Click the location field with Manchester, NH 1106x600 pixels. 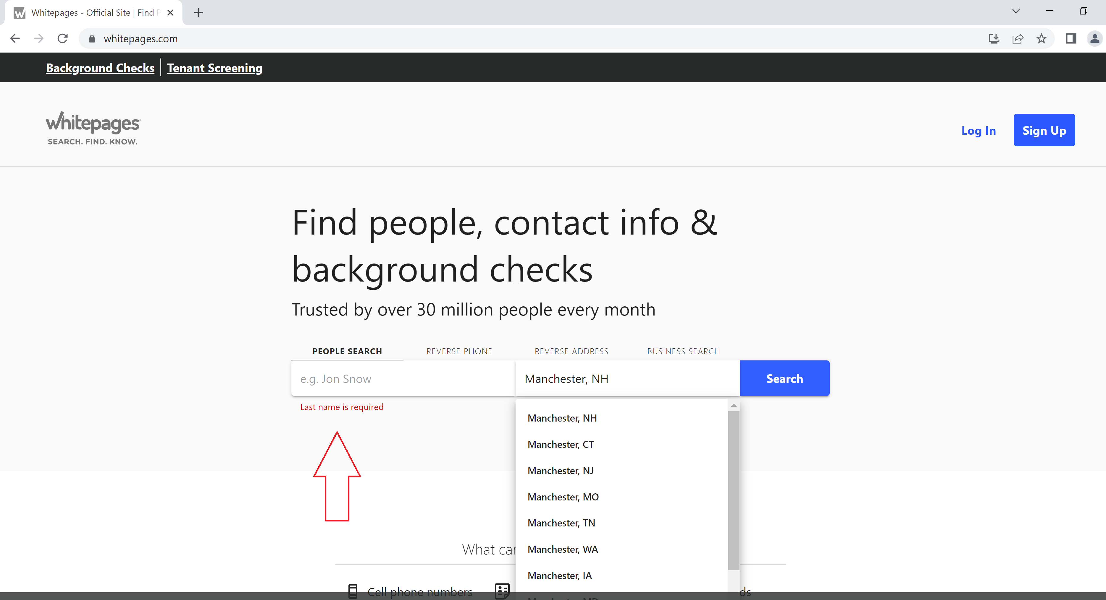point(627,378)
